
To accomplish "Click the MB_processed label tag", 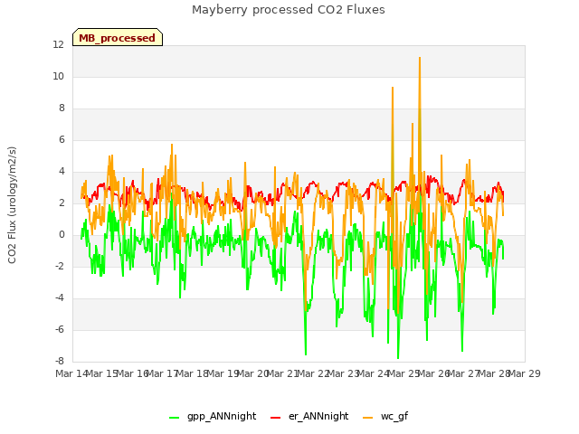I will [118, 37].
